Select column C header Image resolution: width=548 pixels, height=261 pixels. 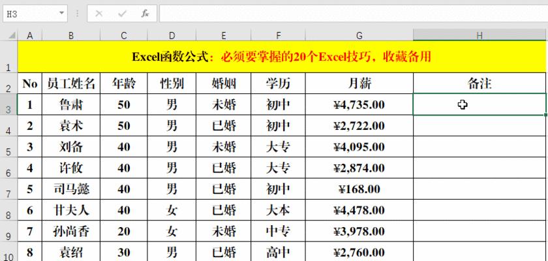tap(124, 35)
